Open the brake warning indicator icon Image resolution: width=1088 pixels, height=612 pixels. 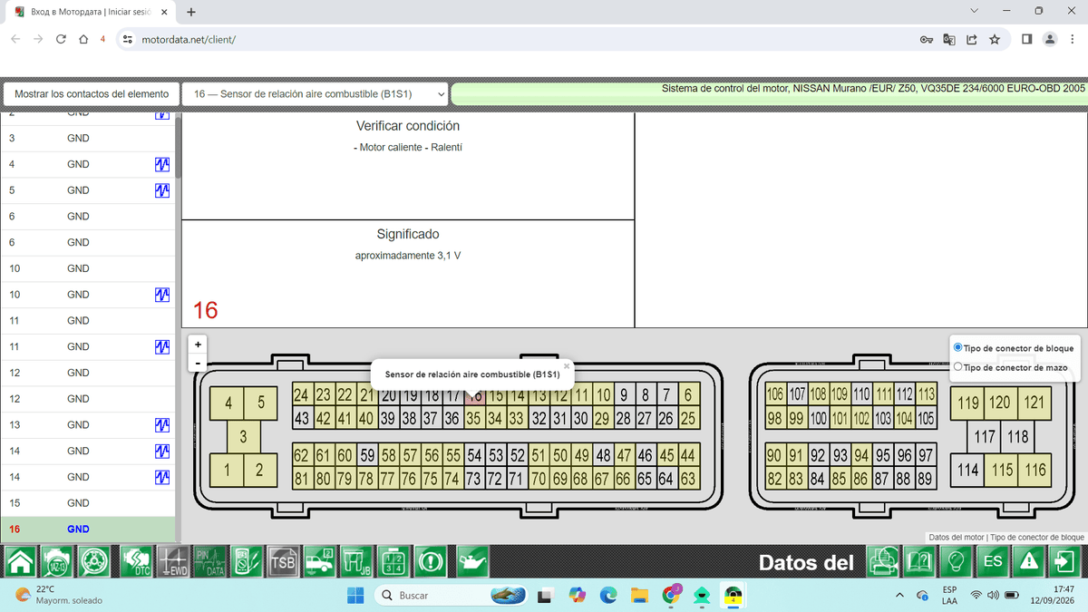pos(432,562)
